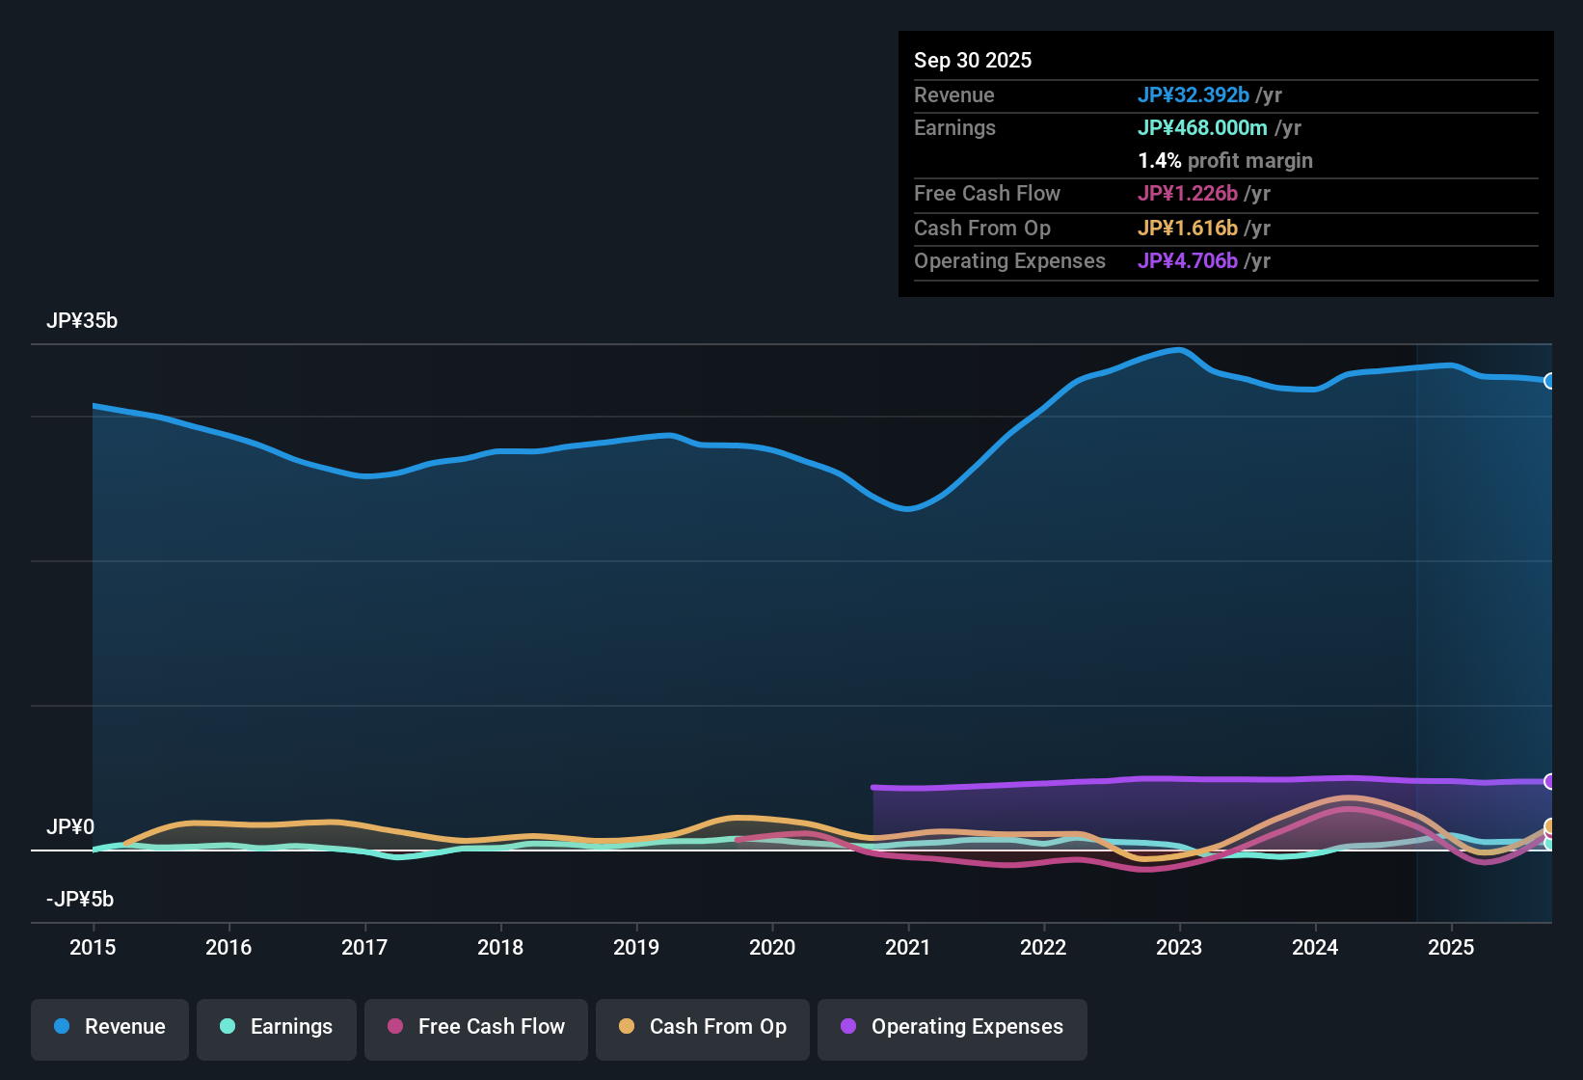The height and width of the screenshot is (1080, 1583).
Task: Open the Sep 30 2025 tooltip header
Action: (x=973, y=60)
